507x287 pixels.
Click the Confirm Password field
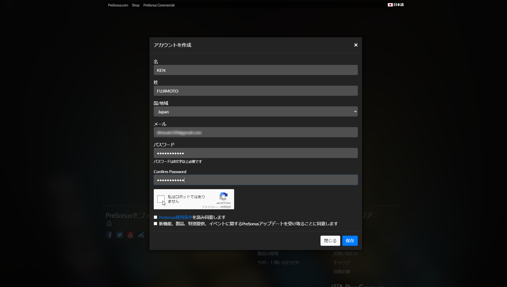click(255, 180)
